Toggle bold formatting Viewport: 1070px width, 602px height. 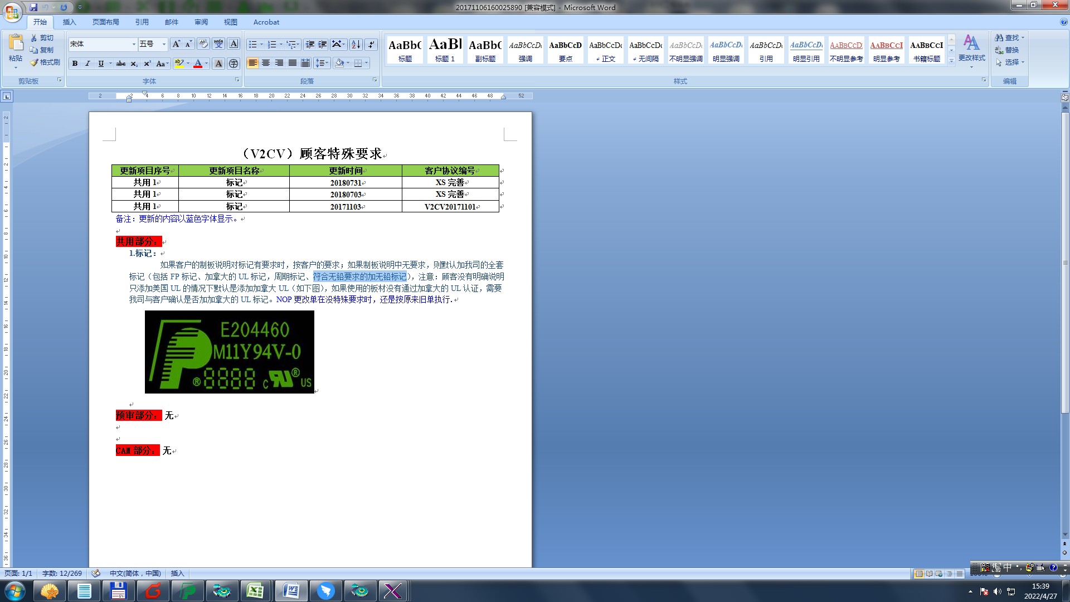click(x=75, y=64)
